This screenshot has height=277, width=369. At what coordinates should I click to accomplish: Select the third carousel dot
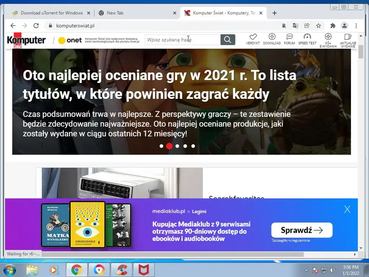177,146
